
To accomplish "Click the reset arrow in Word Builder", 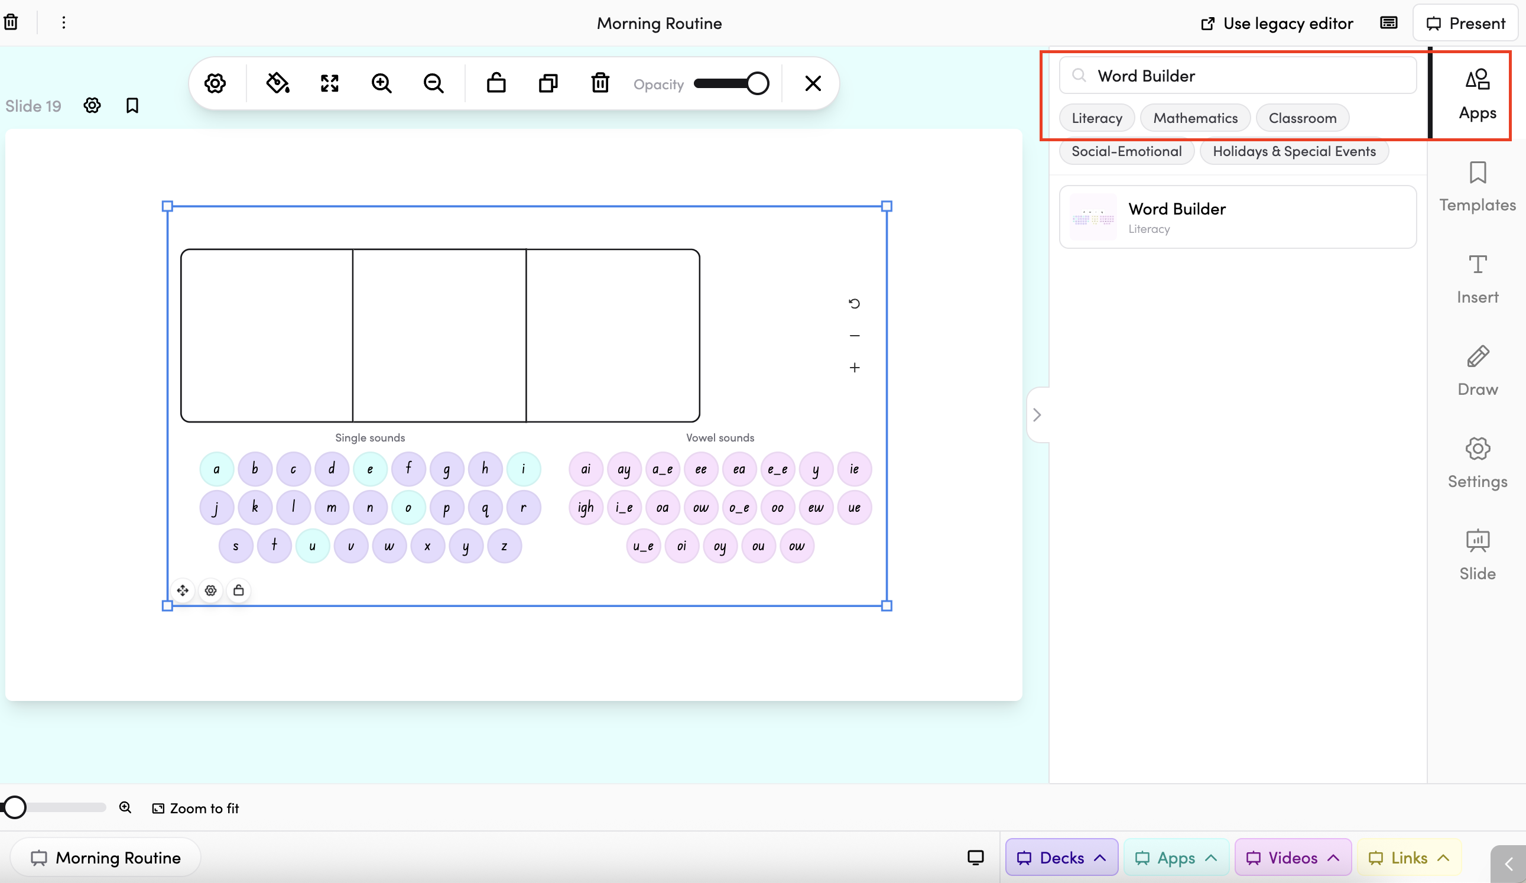I will (x=854, y=303).
